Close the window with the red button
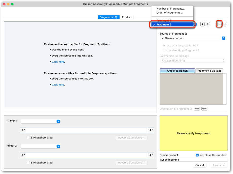The height and width of the screenshot is (174, 233). point(4,4)
